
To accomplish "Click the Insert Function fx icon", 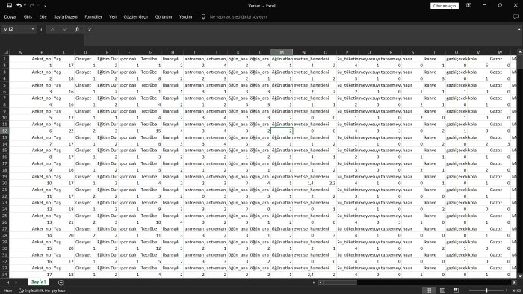I will pos(77,29).
